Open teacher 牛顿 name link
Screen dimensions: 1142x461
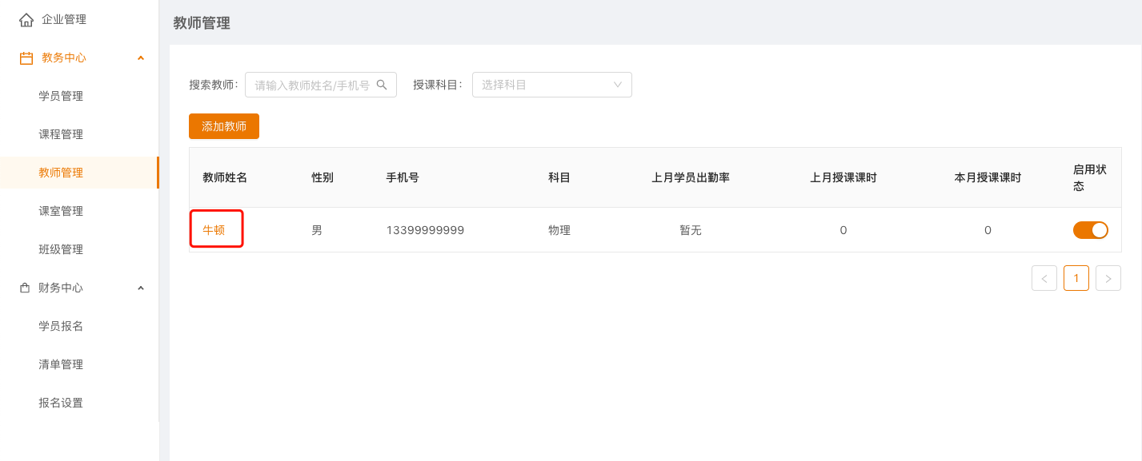[214, 230]
